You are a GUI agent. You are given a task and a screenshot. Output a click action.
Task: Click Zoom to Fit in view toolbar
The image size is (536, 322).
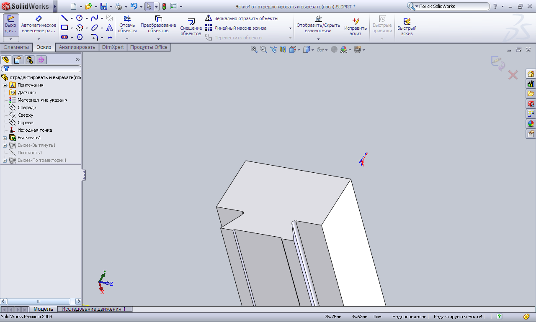254,49
